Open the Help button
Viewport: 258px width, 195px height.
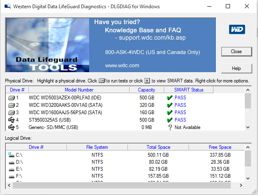(x=237, y=68)
